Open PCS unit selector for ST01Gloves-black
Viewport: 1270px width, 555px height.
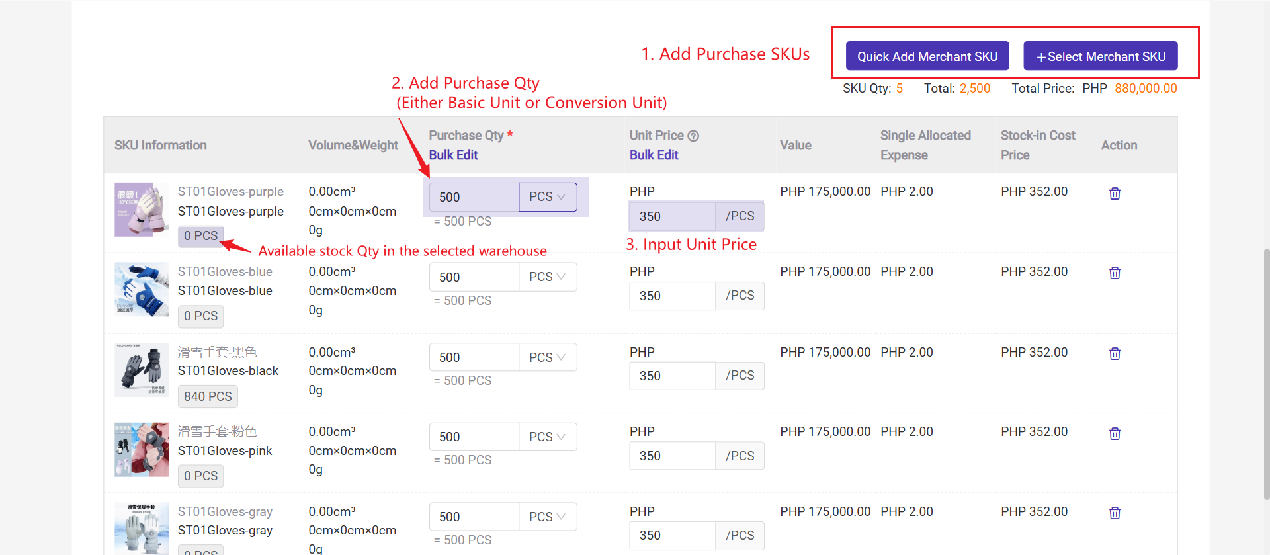pyautogui.click(x=547, y=357)
